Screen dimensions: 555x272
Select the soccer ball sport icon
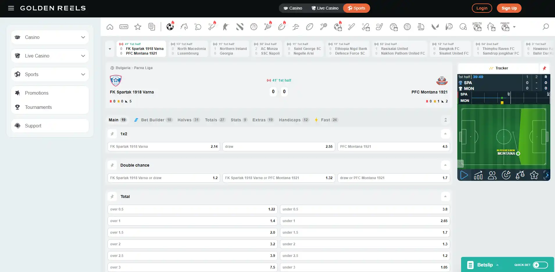click(170, 27)
